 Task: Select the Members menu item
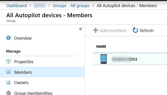[42, 72]
